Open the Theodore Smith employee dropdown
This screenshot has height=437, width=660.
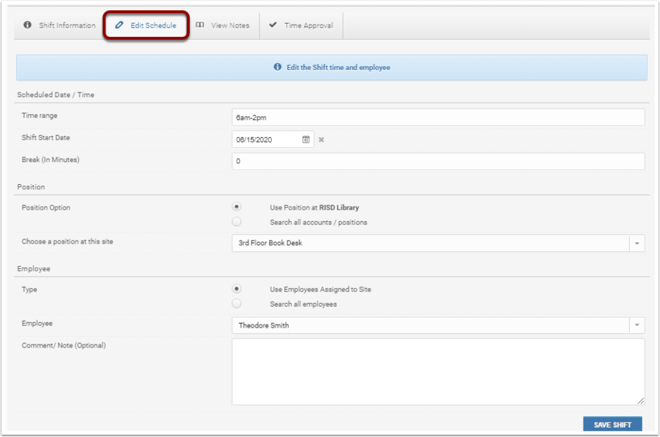(x=637, y=325)
